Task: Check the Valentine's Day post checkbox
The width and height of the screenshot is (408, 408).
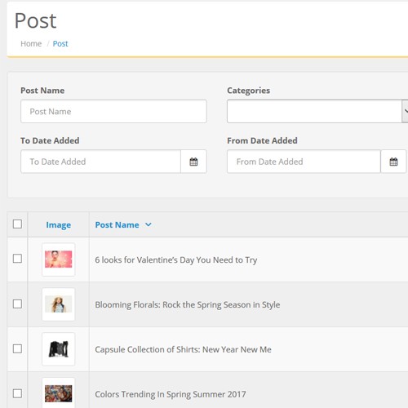Action: (17, 259)
